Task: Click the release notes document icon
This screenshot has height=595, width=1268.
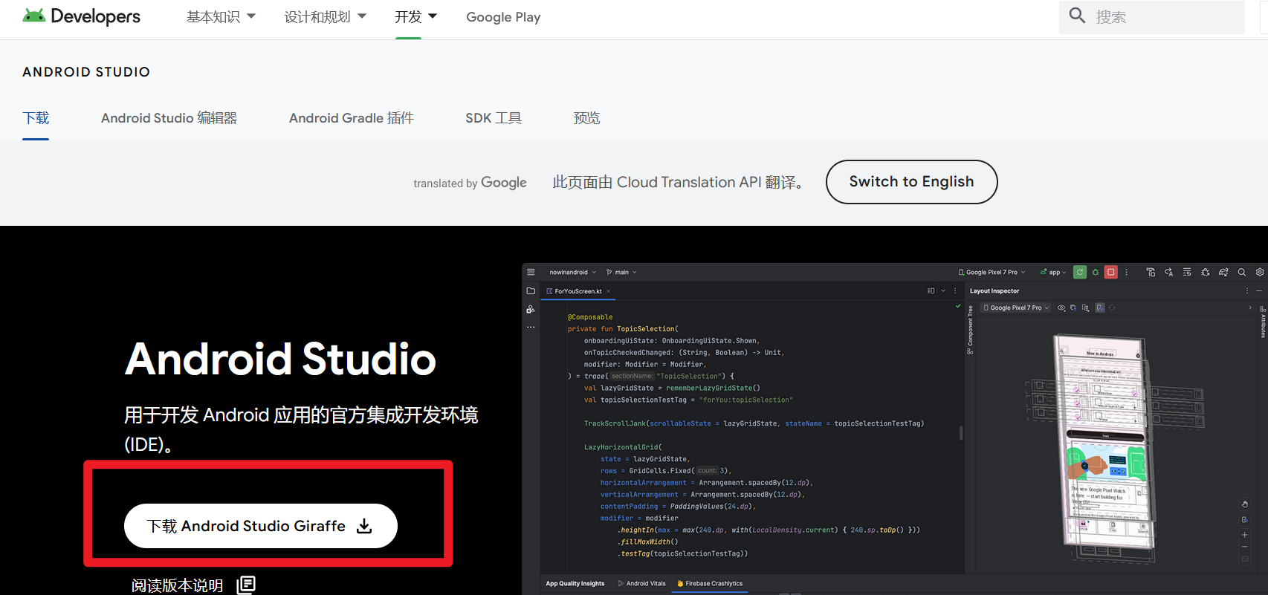Action: point(246,585)
